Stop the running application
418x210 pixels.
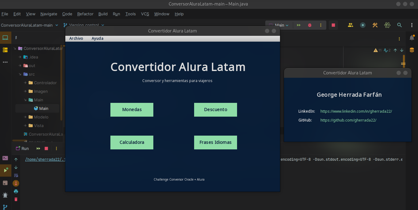(333, 25)
